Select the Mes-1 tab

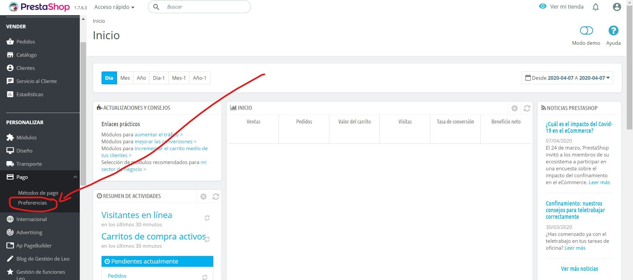(x=179, y=78)
